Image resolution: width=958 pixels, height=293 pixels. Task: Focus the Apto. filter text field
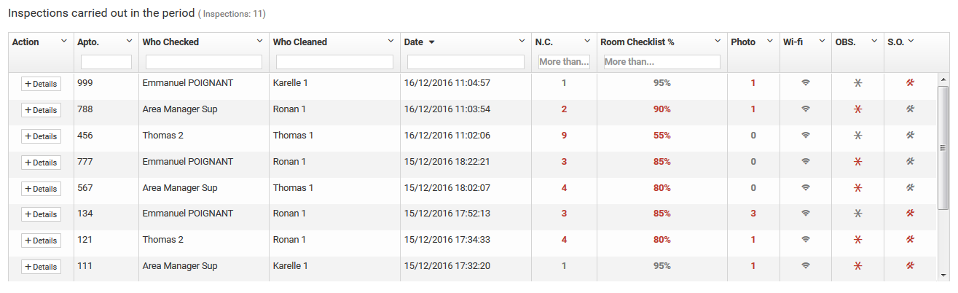[106, 62]
